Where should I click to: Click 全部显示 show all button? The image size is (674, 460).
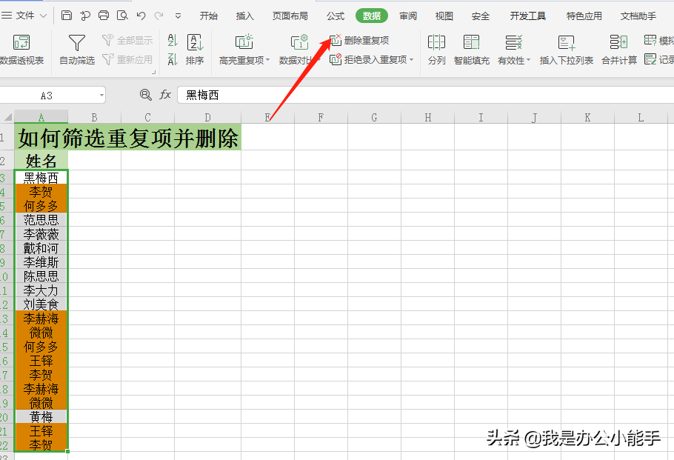tap(127, 41)
